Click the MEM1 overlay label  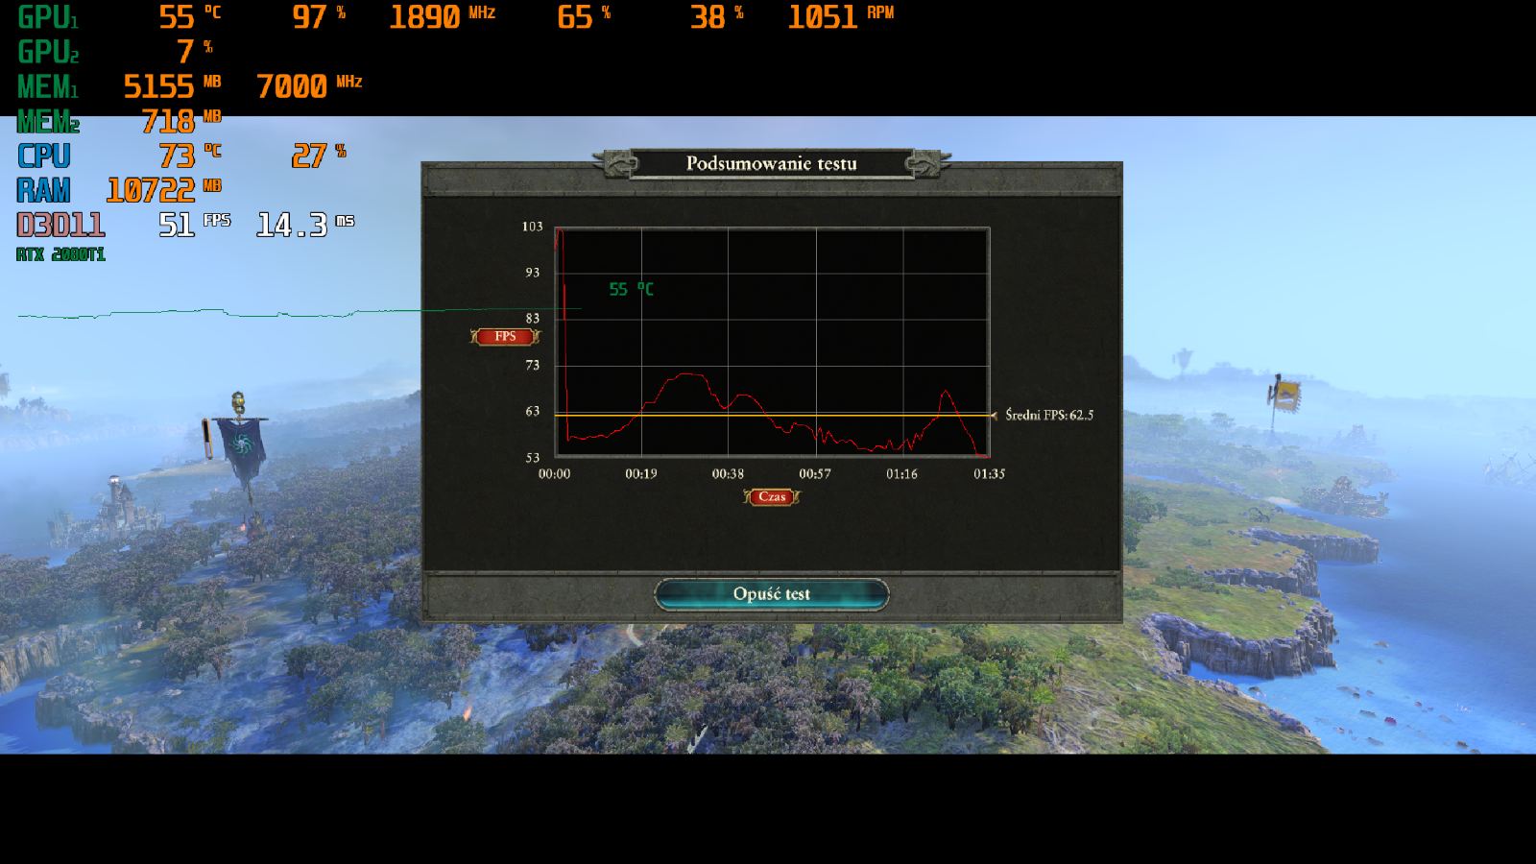point(48,86)
